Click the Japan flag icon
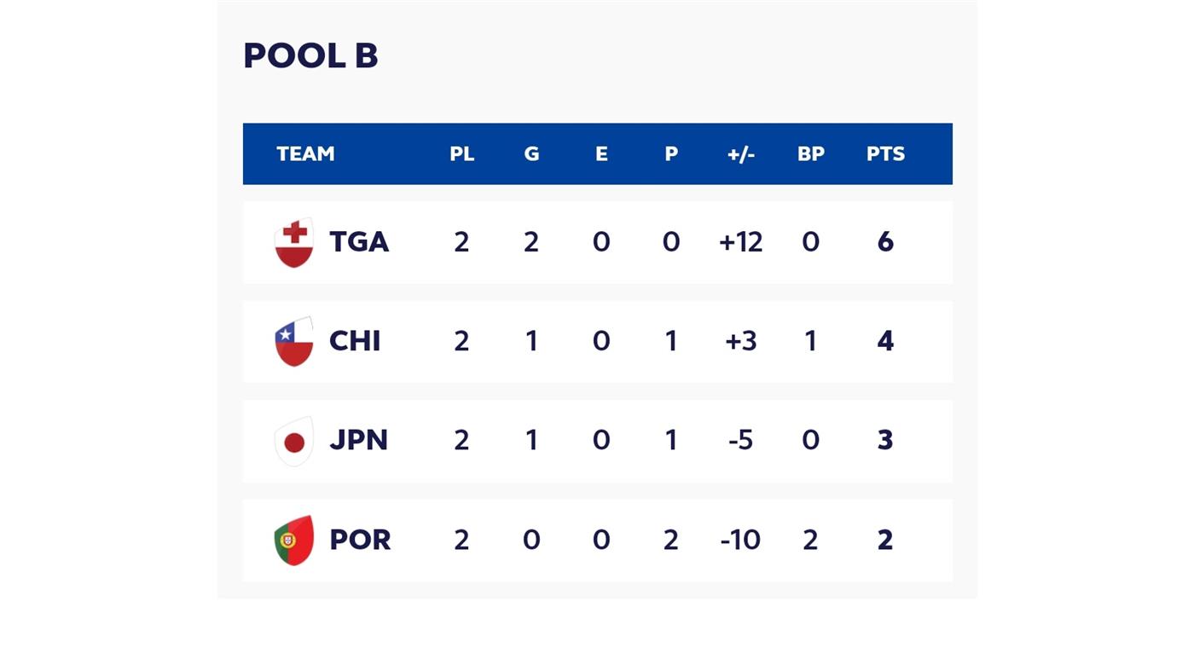The height and width of the screenshot is (665, 1194). click(294, 441)
